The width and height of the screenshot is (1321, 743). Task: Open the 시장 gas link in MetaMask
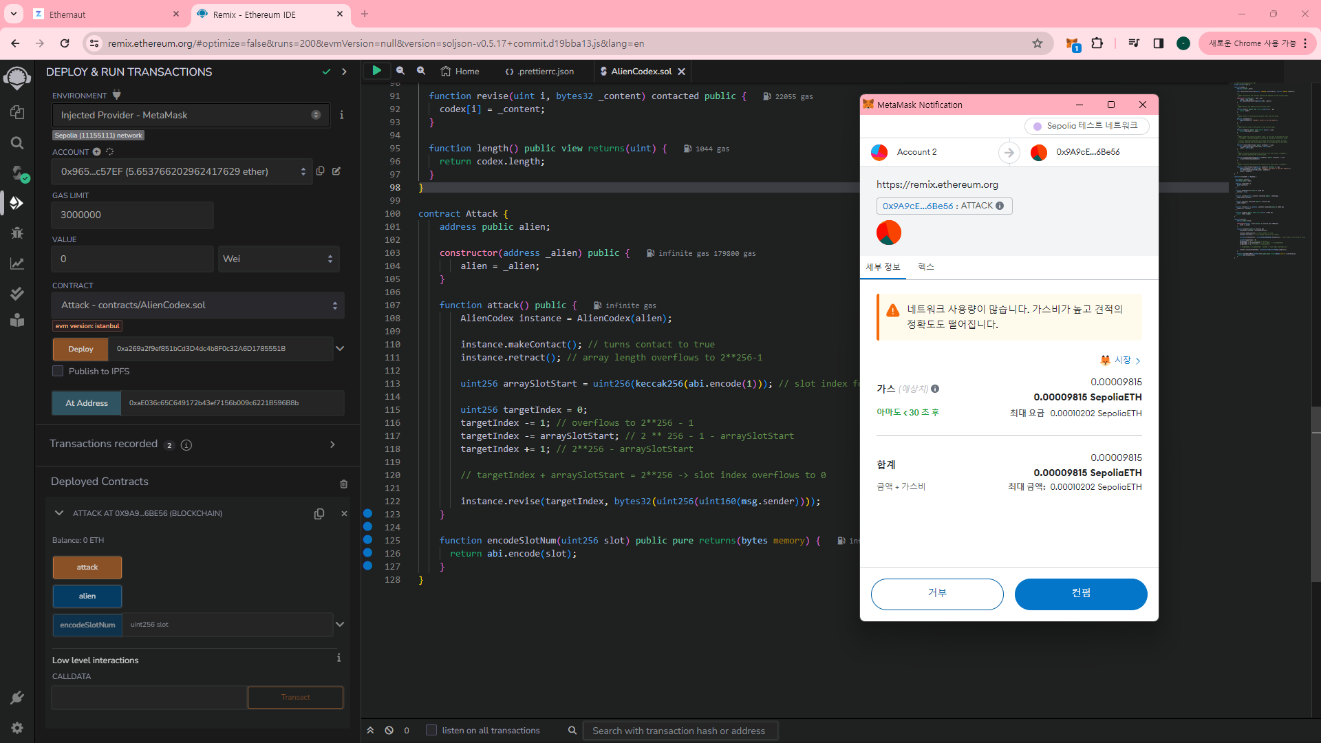(x=1121, y=360)
